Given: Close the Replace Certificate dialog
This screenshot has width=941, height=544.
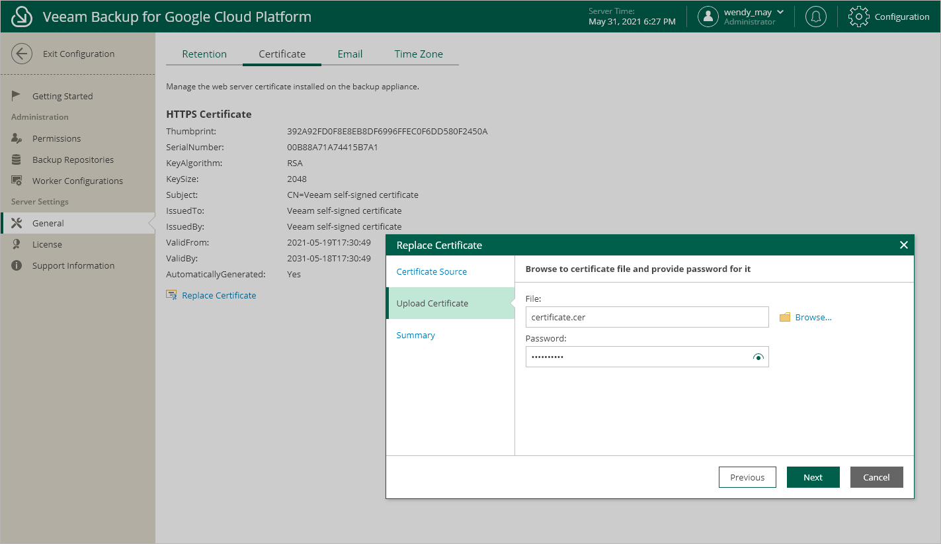Looking at the screenshot, I should point(903,245).
